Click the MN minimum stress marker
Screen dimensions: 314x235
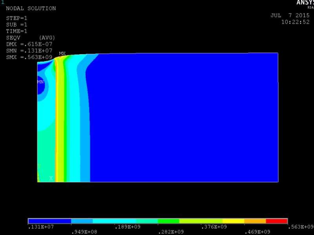(40, 82)
